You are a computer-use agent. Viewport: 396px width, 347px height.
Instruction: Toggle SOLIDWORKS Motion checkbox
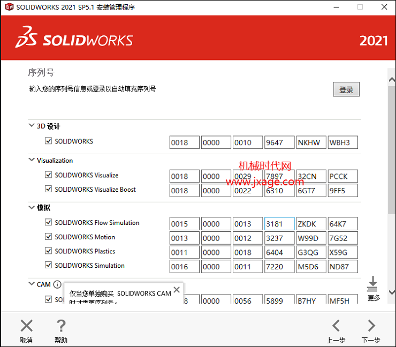48,237
